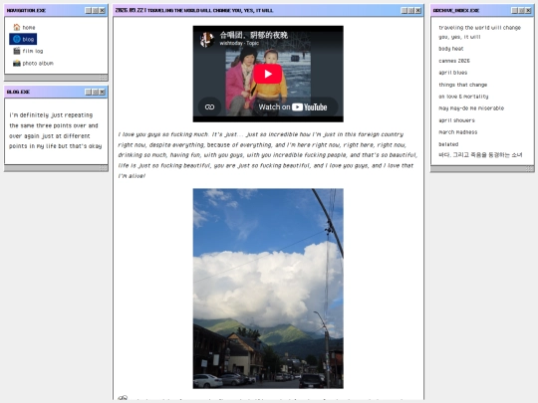538x403 pixels.
Task: Maximize the NAVIGATION.EXE window
Action: [95, 11]
